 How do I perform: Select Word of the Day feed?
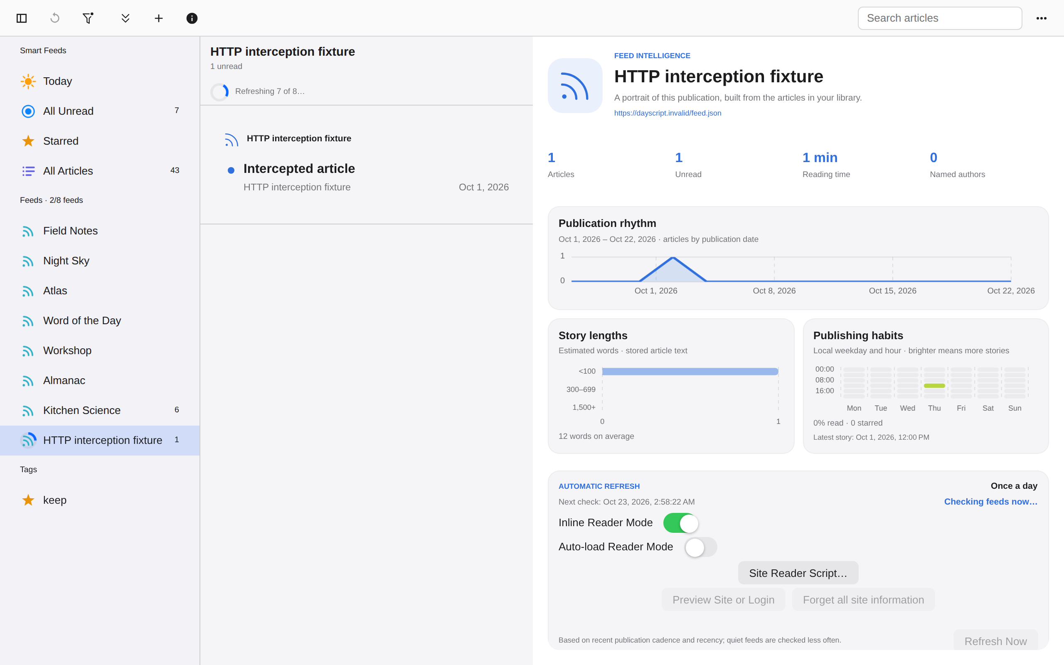(x=100, y=320)
